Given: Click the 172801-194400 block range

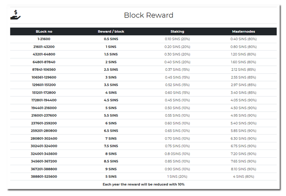Looking at the screenshot, I should tap(44, 100).
